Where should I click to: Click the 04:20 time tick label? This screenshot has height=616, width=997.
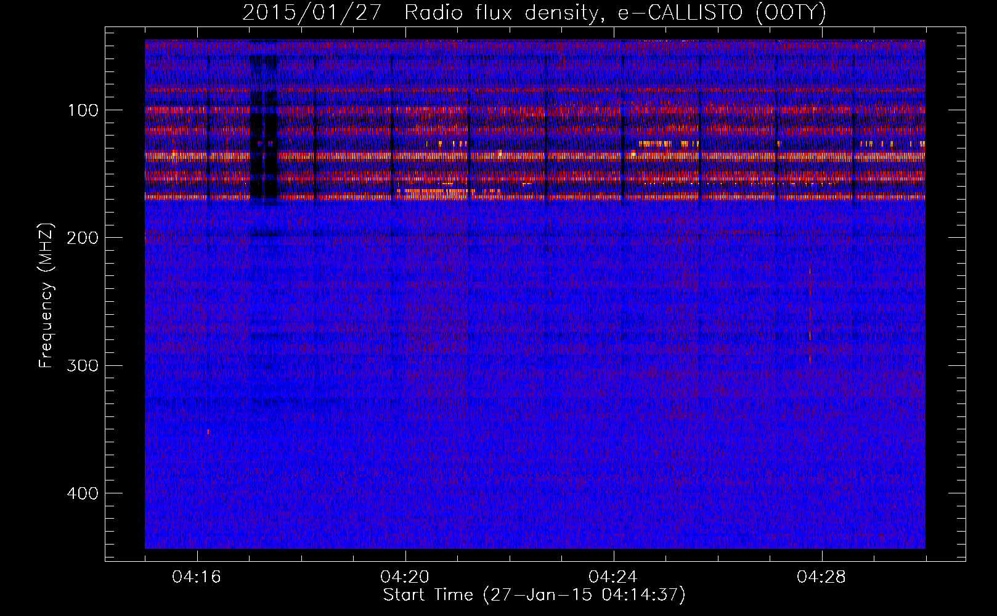tap(405, 577)
